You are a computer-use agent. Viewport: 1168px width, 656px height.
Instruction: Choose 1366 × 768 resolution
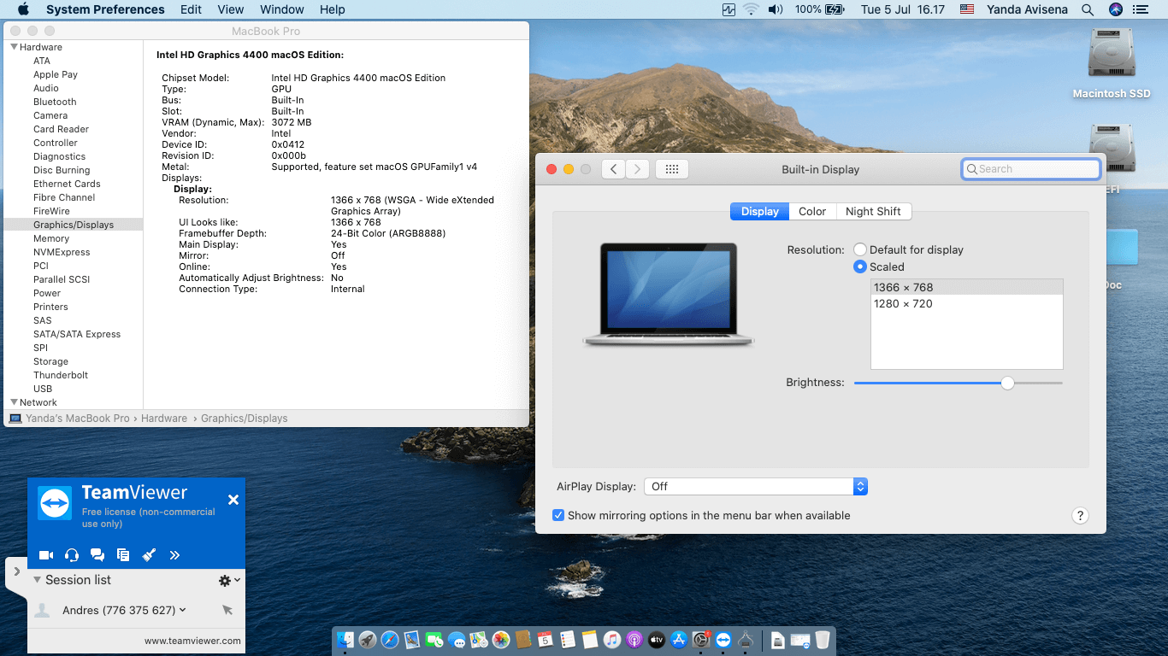pyautogui.click(x=966, y=287)
